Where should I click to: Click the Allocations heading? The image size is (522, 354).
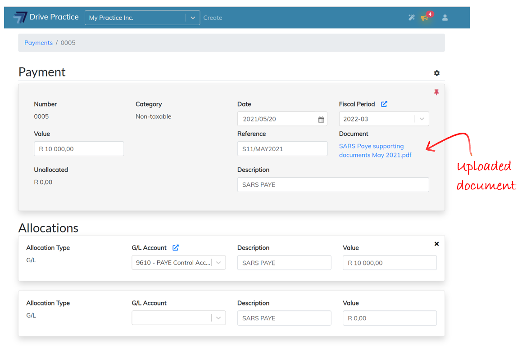coord(48,228)
